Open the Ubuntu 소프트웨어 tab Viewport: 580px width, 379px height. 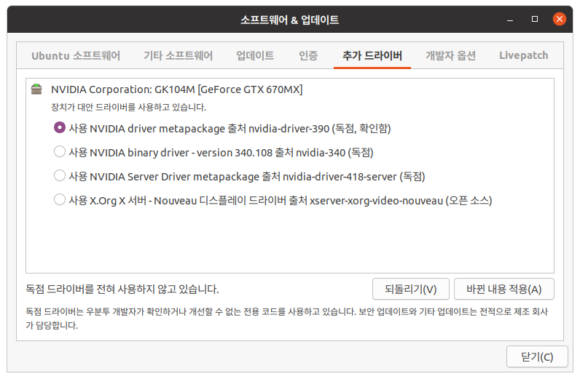76,55
